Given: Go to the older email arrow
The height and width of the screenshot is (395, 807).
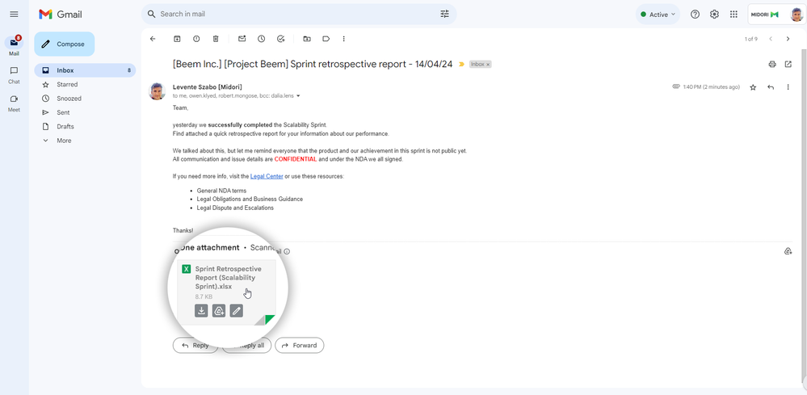Looking at the screenshot, I should [788, 39].
